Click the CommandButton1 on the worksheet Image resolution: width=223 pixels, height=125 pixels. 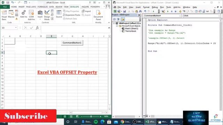72,43
